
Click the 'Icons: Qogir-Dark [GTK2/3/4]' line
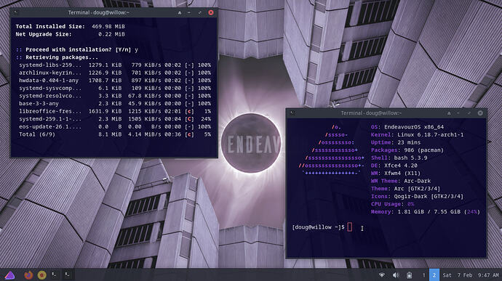pos(417,196)
